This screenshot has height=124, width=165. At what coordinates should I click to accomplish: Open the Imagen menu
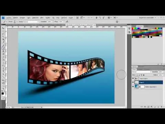click(x=22, y=18)
